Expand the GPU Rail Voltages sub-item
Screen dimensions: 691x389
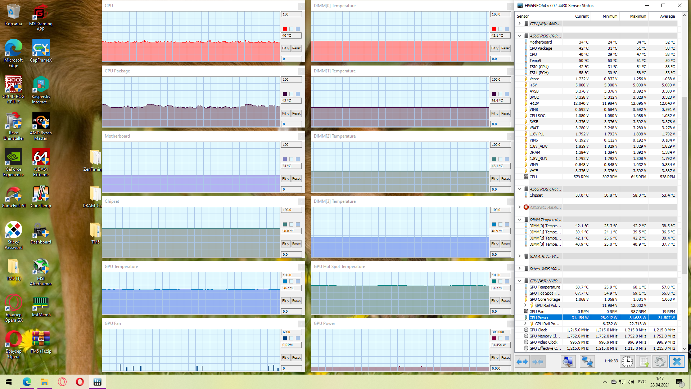525,305
